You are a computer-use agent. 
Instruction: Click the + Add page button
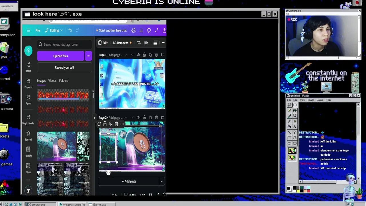[129, 181]
